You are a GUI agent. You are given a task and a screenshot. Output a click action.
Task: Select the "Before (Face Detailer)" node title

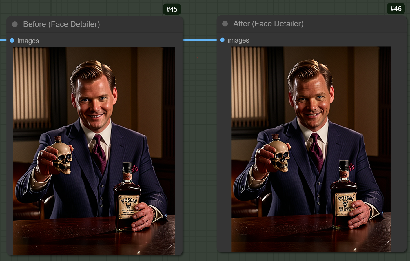(x=61, y=24)
